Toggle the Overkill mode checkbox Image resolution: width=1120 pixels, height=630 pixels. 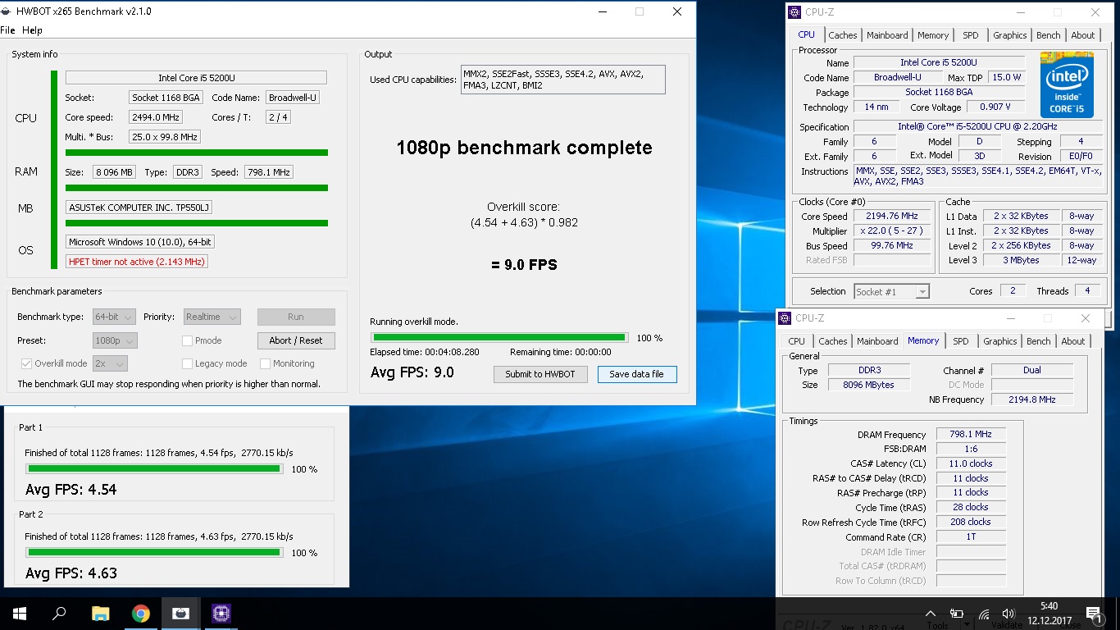click(26, 363)
